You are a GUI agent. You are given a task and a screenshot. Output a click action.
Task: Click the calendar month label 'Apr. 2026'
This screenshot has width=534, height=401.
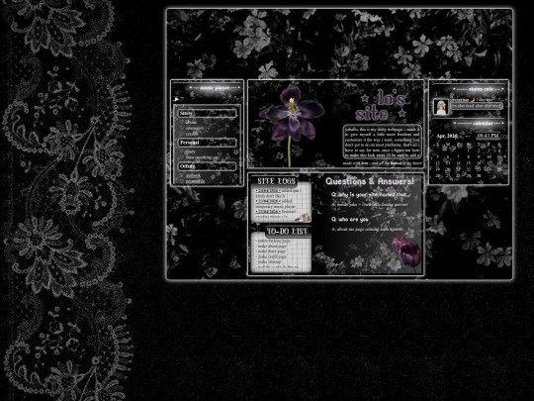[x=447, y=136]
